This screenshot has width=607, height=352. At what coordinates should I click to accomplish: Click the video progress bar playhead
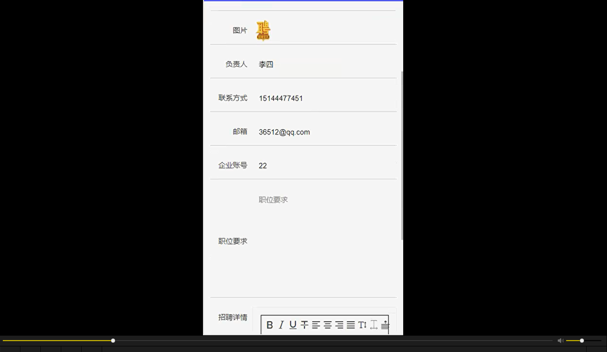113,340
